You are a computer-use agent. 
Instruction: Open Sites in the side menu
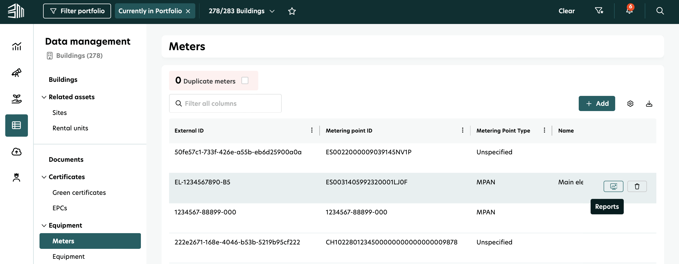tap(60, 113)
